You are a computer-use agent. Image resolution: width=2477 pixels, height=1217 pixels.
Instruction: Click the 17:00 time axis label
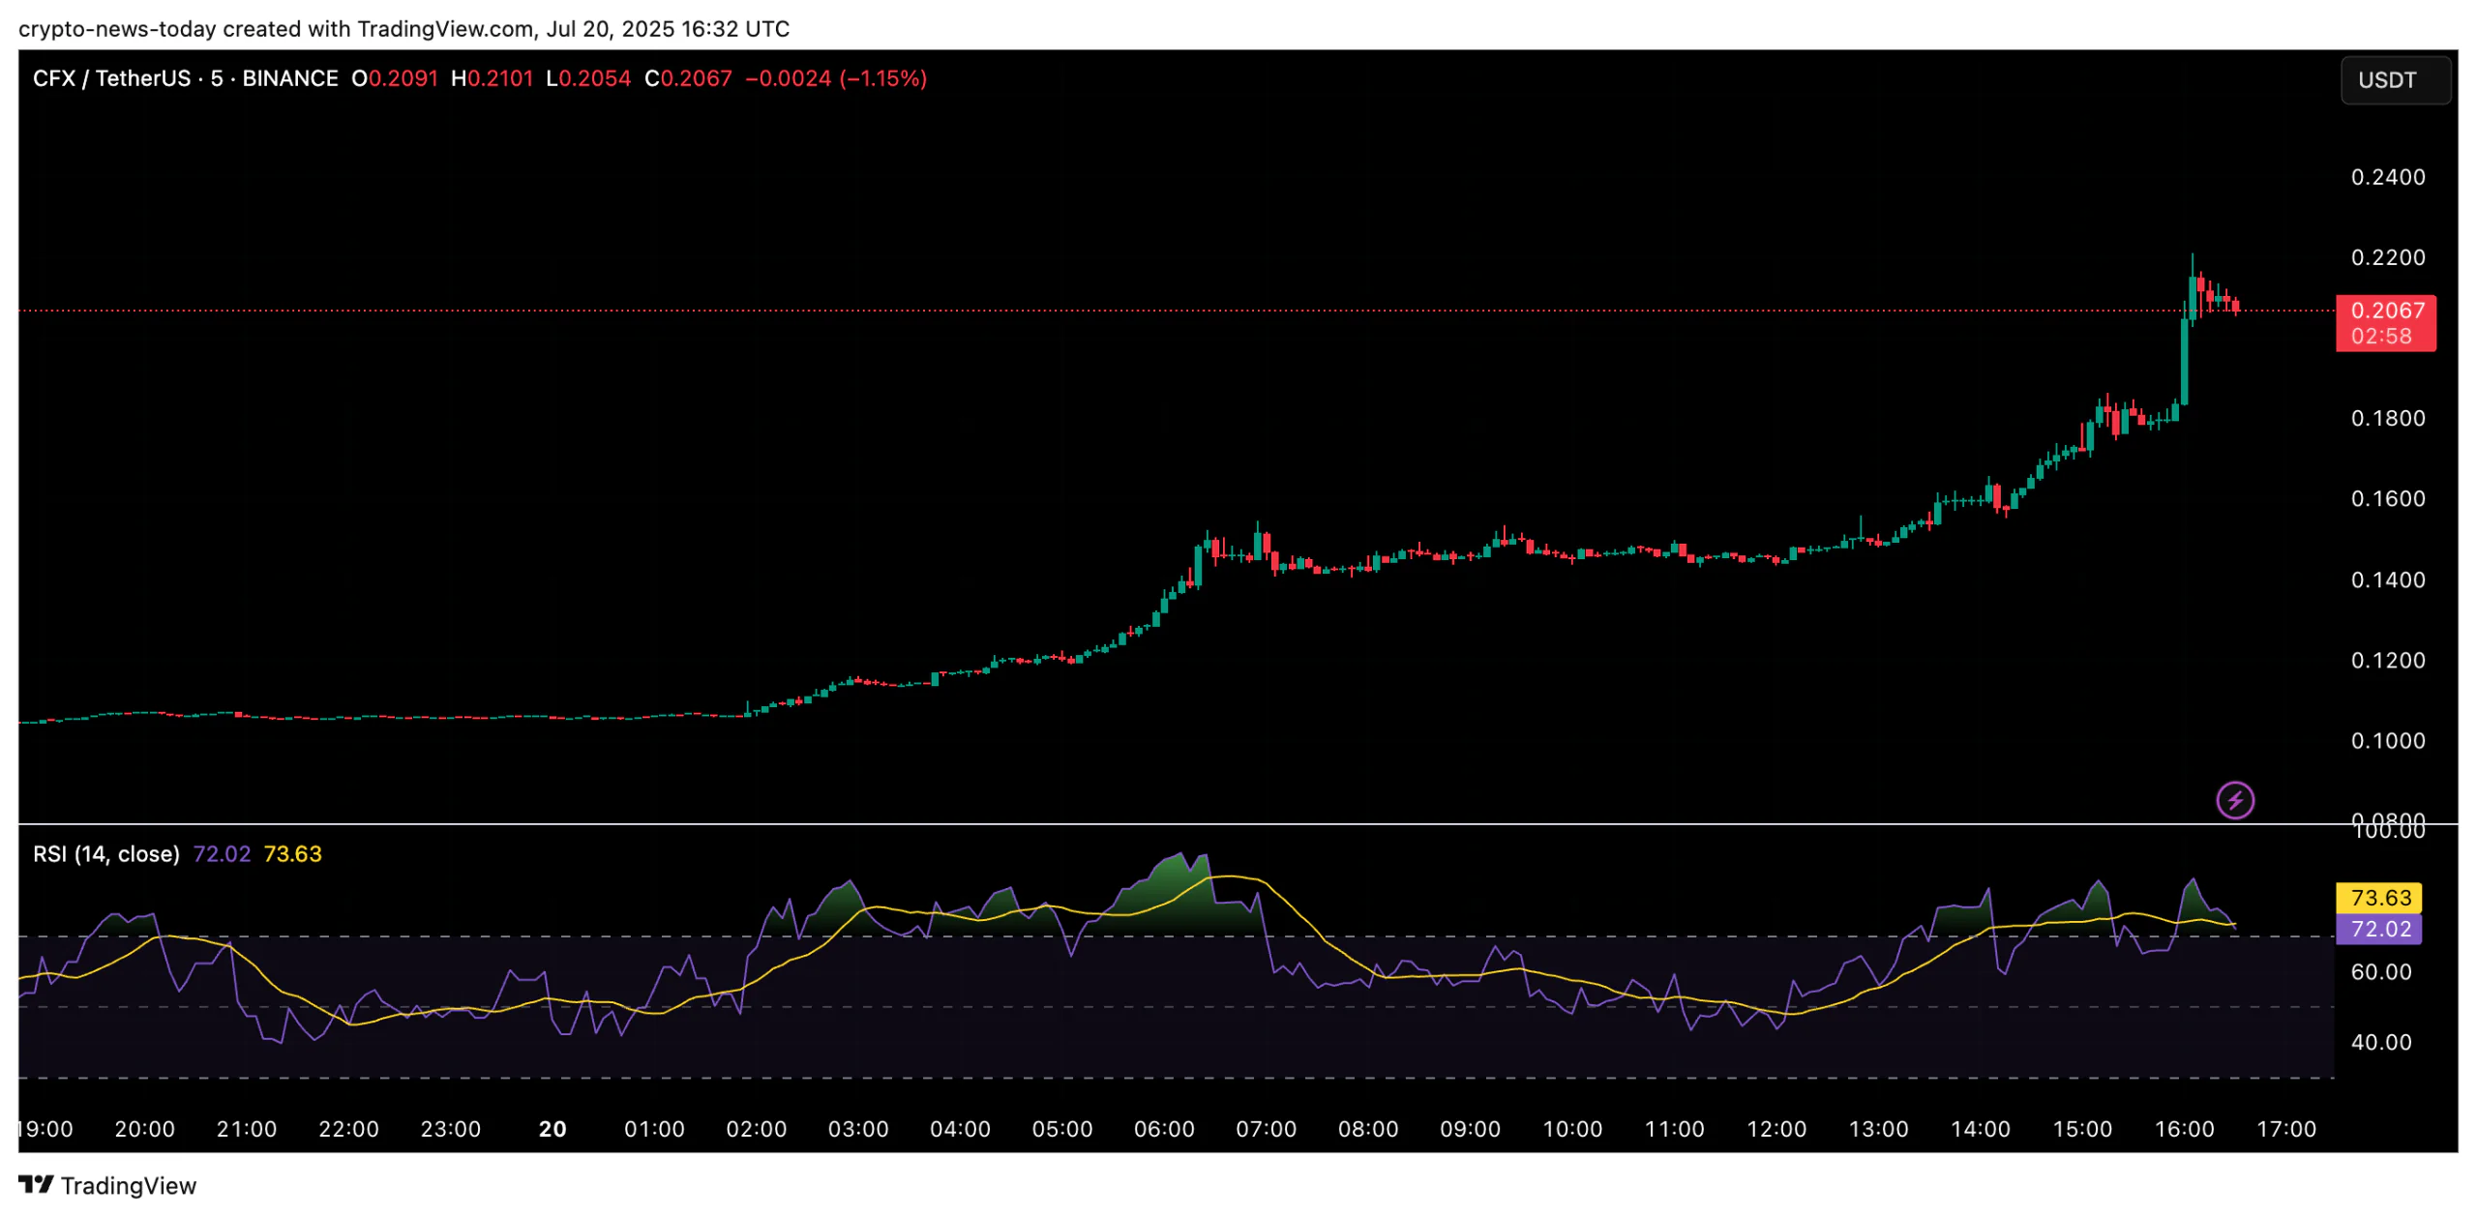pyautogui.click(x=2286, y=1129)
